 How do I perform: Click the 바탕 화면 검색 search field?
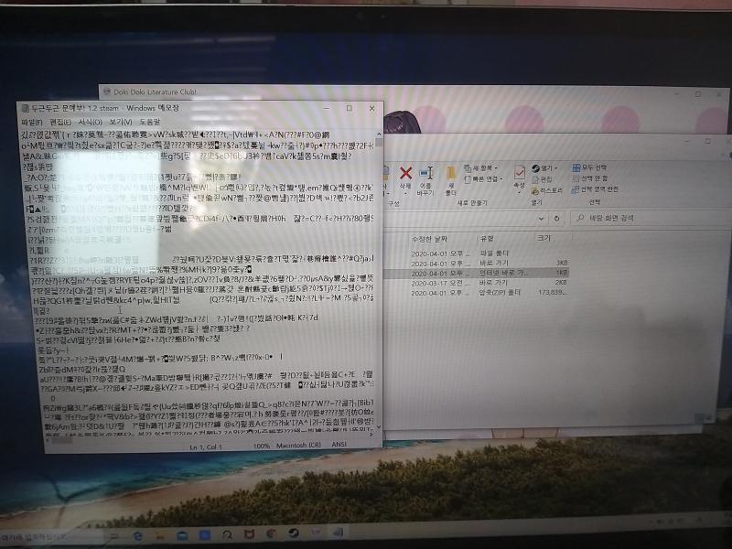[x=649, y=218]
